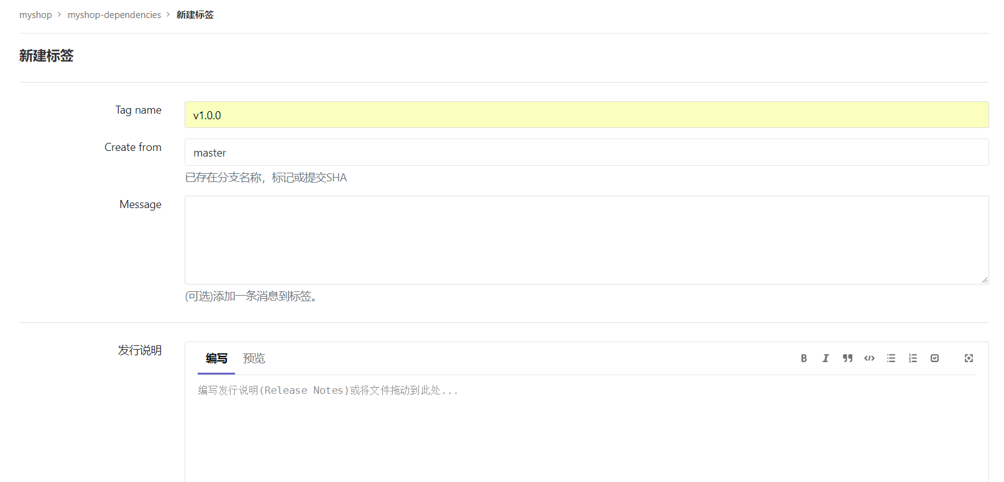Click the Create from field showing master
Image resolution: width=1004 pixels, height=482 pixels.
tap(586, 152)
